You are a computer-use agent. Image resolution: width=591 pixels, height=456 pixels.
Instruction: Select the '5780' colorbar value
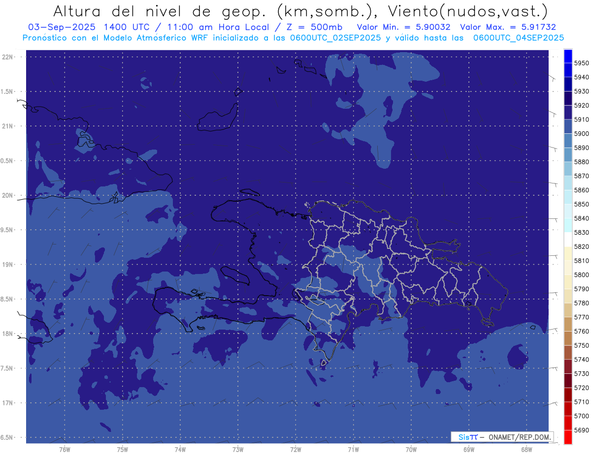[582, 303]
